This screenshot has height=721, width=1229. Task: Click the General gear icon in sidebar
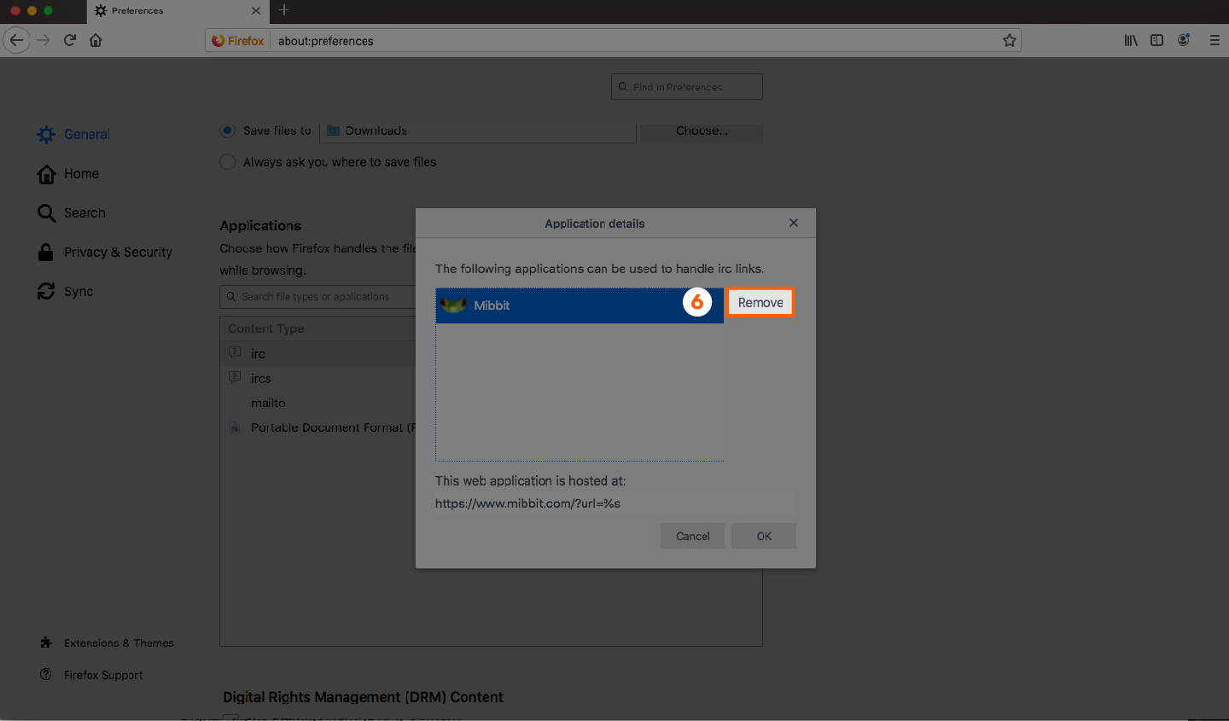[x=46, y=134]
